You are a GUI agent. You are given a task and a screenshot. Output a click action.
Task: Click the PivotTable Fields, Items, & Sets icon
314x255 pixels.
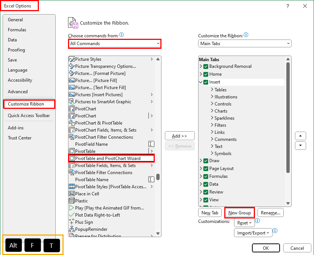tap(72, 166)
